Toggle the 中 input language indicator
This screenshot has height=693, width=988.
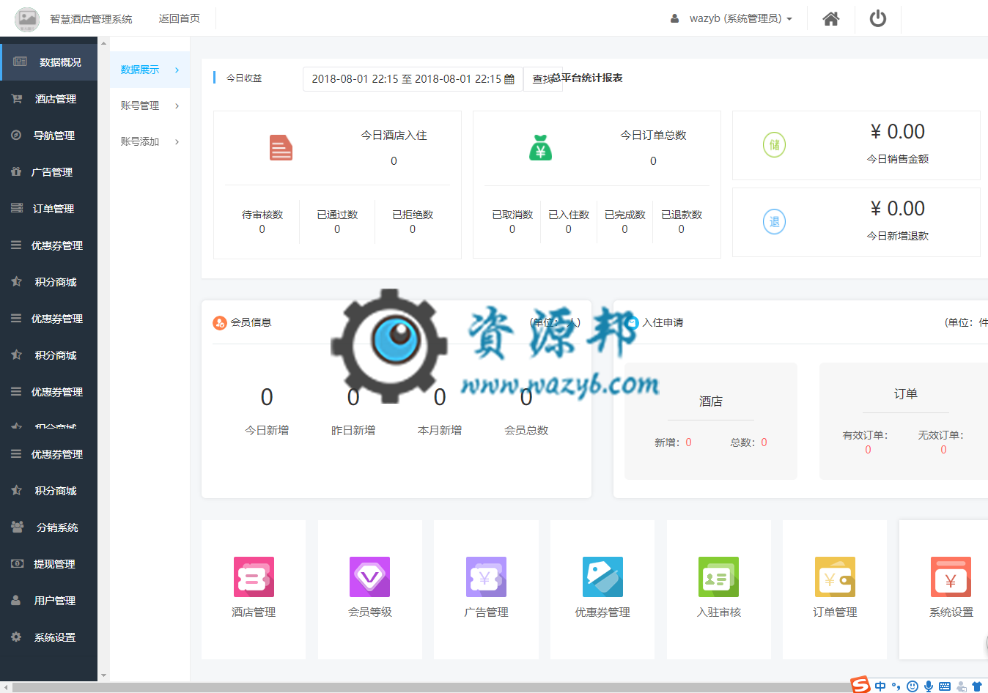880,686
